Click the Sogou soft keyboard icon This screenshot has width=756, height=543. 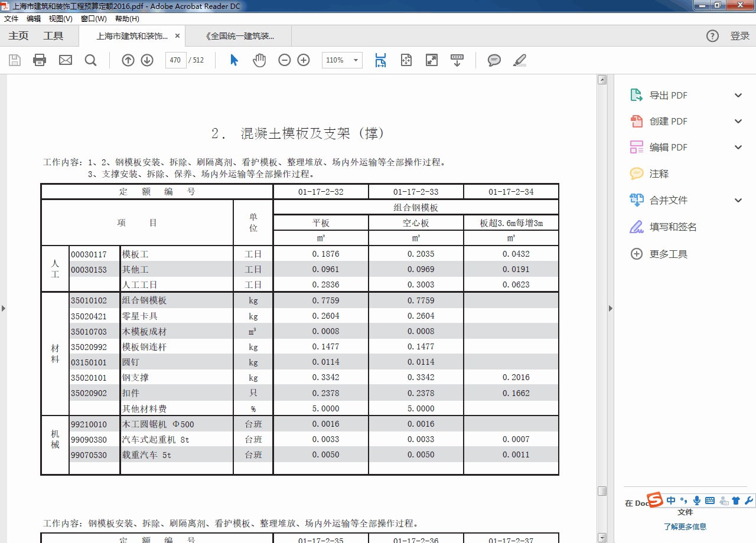(x=709, y=501)
